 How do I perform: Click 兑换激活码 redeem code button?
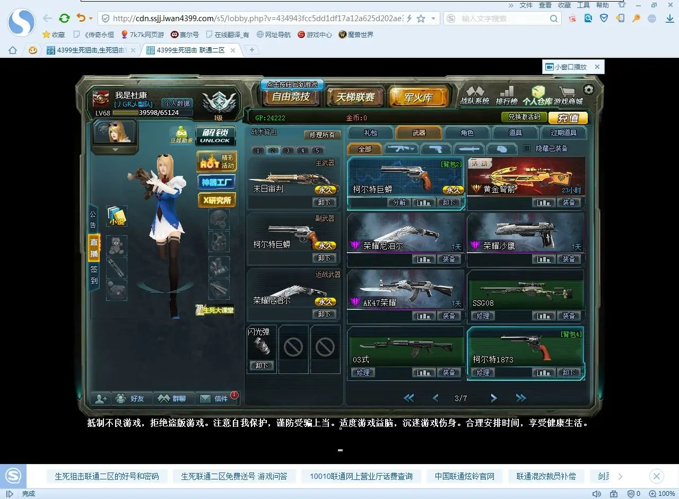[x=524, y=117]
